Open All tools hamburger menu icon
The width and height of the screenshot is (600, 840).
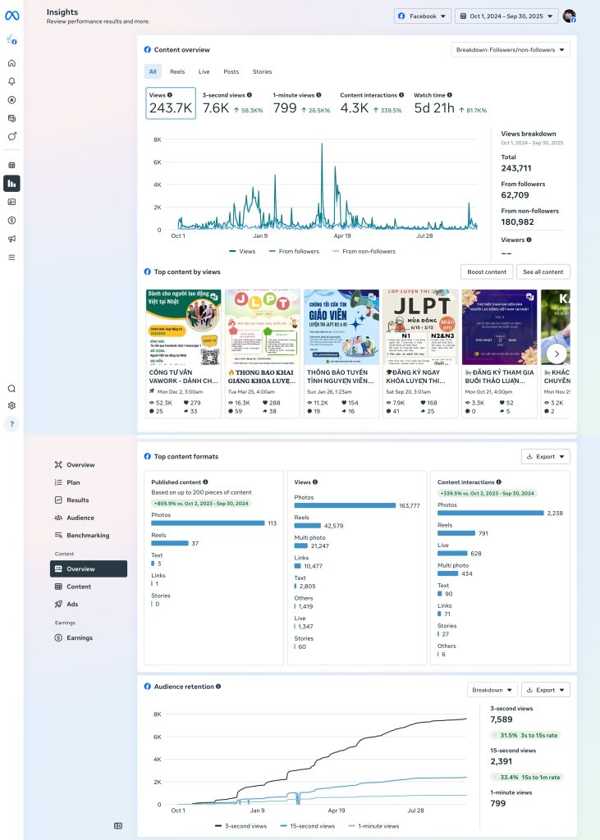click(11, 257)
